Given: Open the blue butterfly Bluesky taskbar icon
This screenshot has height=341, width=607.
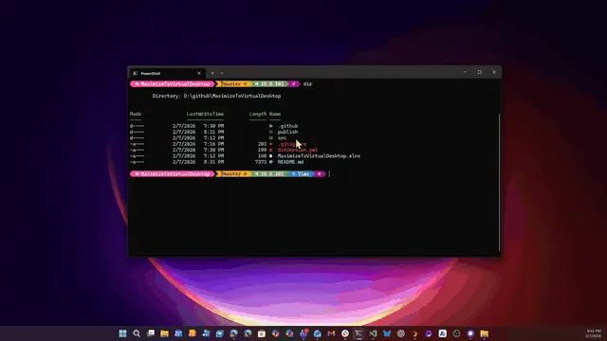Looking at the screenshot, I should (387, 333).
